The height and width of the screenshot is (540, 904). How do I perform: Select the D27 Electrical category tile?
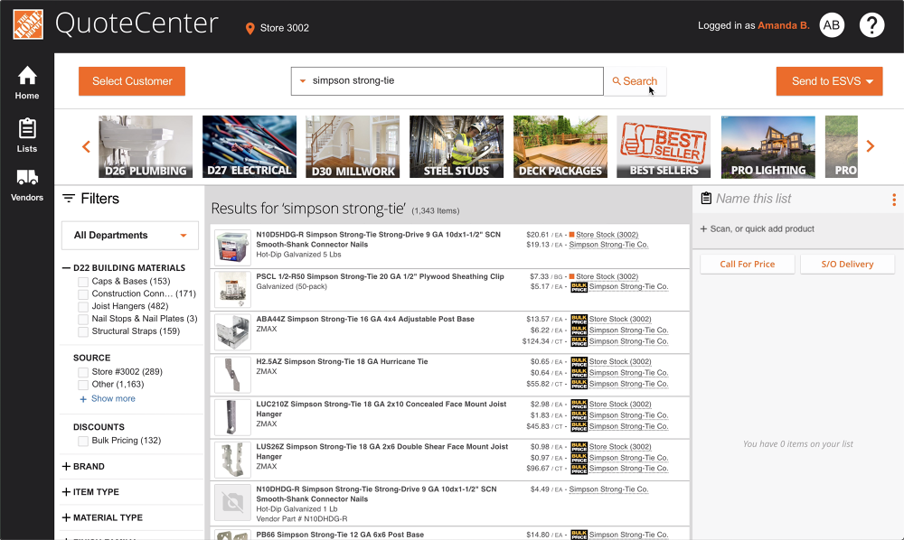[x=250, y=146]
